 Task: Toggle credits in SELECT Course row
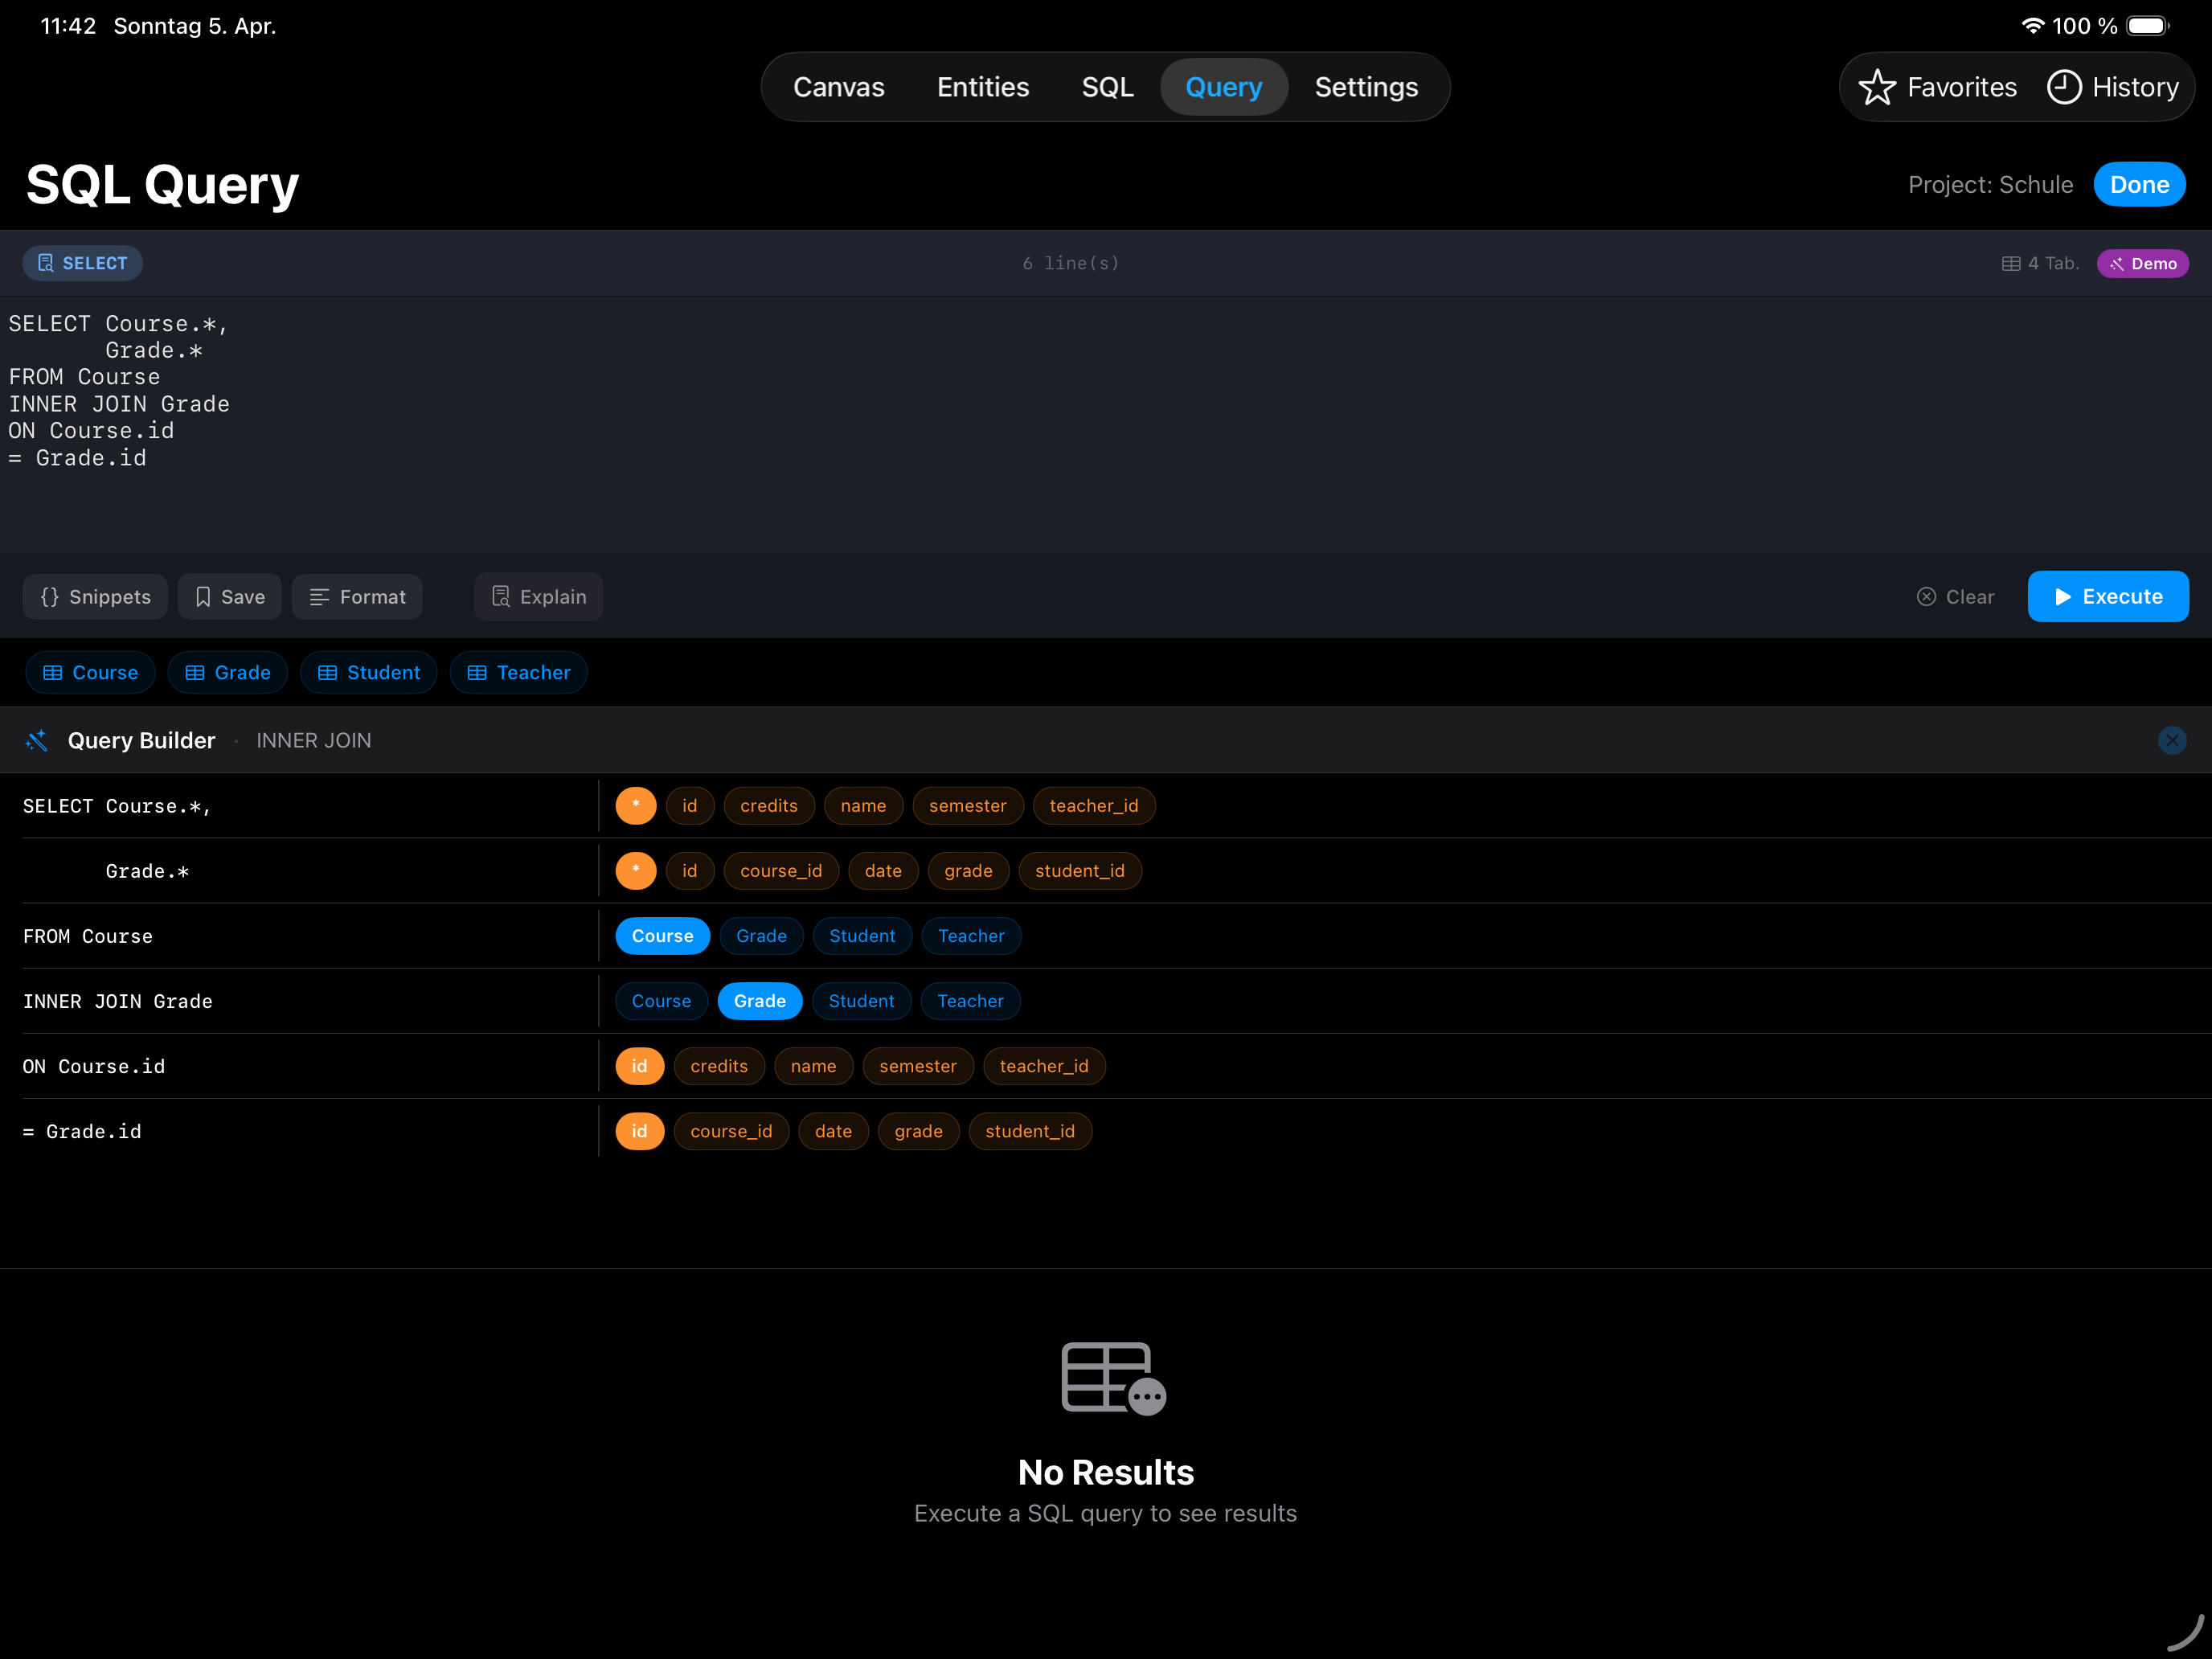pyautogui.click(x=769, y=806)
